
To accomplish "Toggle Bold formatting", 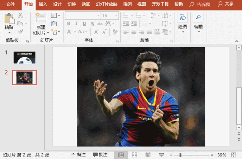I will click(x=68, y=23).
